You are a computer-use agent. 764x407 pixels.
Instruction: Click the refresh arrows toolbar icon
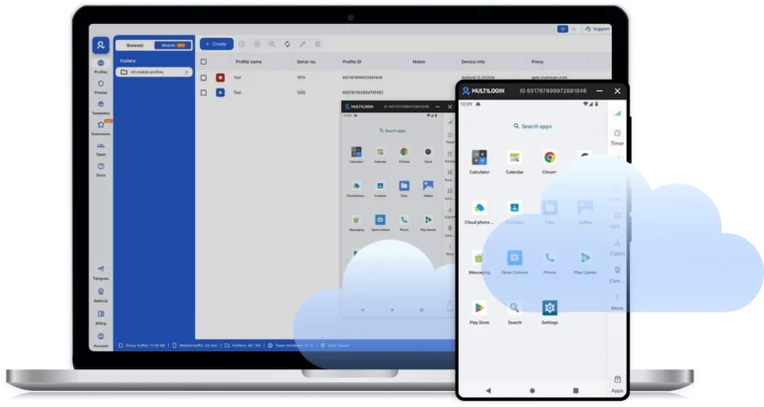point(286,44)
